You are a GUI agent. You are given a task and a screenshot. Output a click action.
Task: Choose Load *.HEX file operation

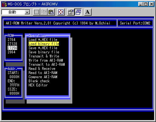[43, 40]
